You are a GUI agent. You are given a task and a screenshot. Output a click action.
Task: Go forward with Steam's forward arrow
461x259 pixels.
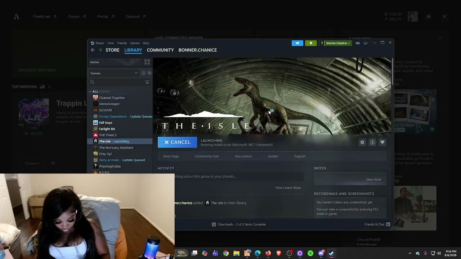100,50
